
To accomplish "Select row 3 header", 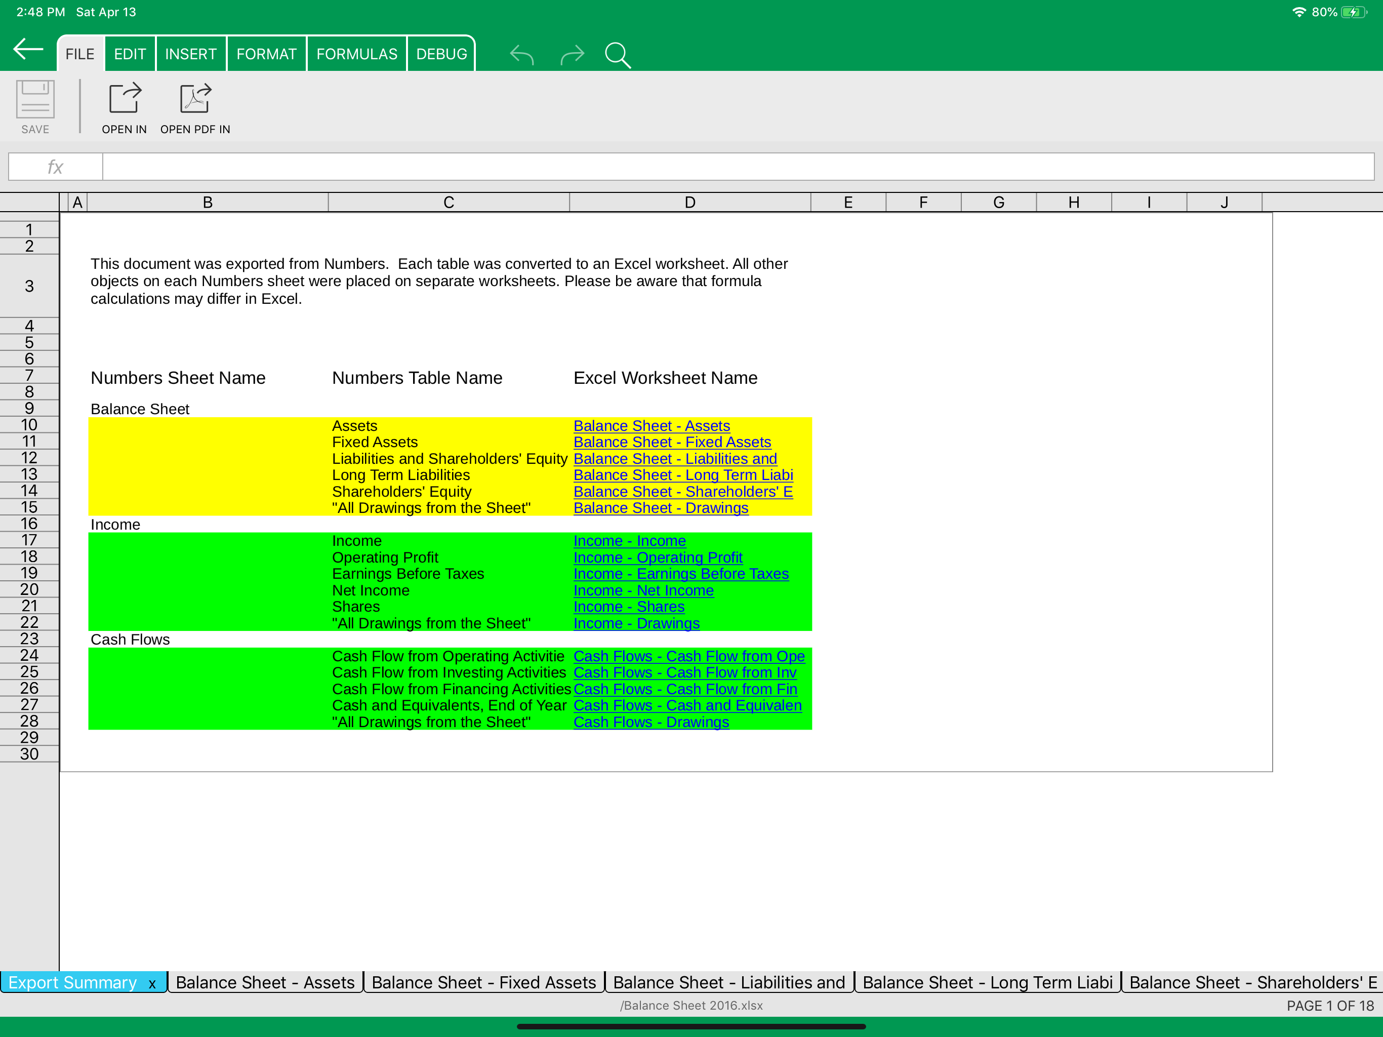I will (x=29, y=287).
